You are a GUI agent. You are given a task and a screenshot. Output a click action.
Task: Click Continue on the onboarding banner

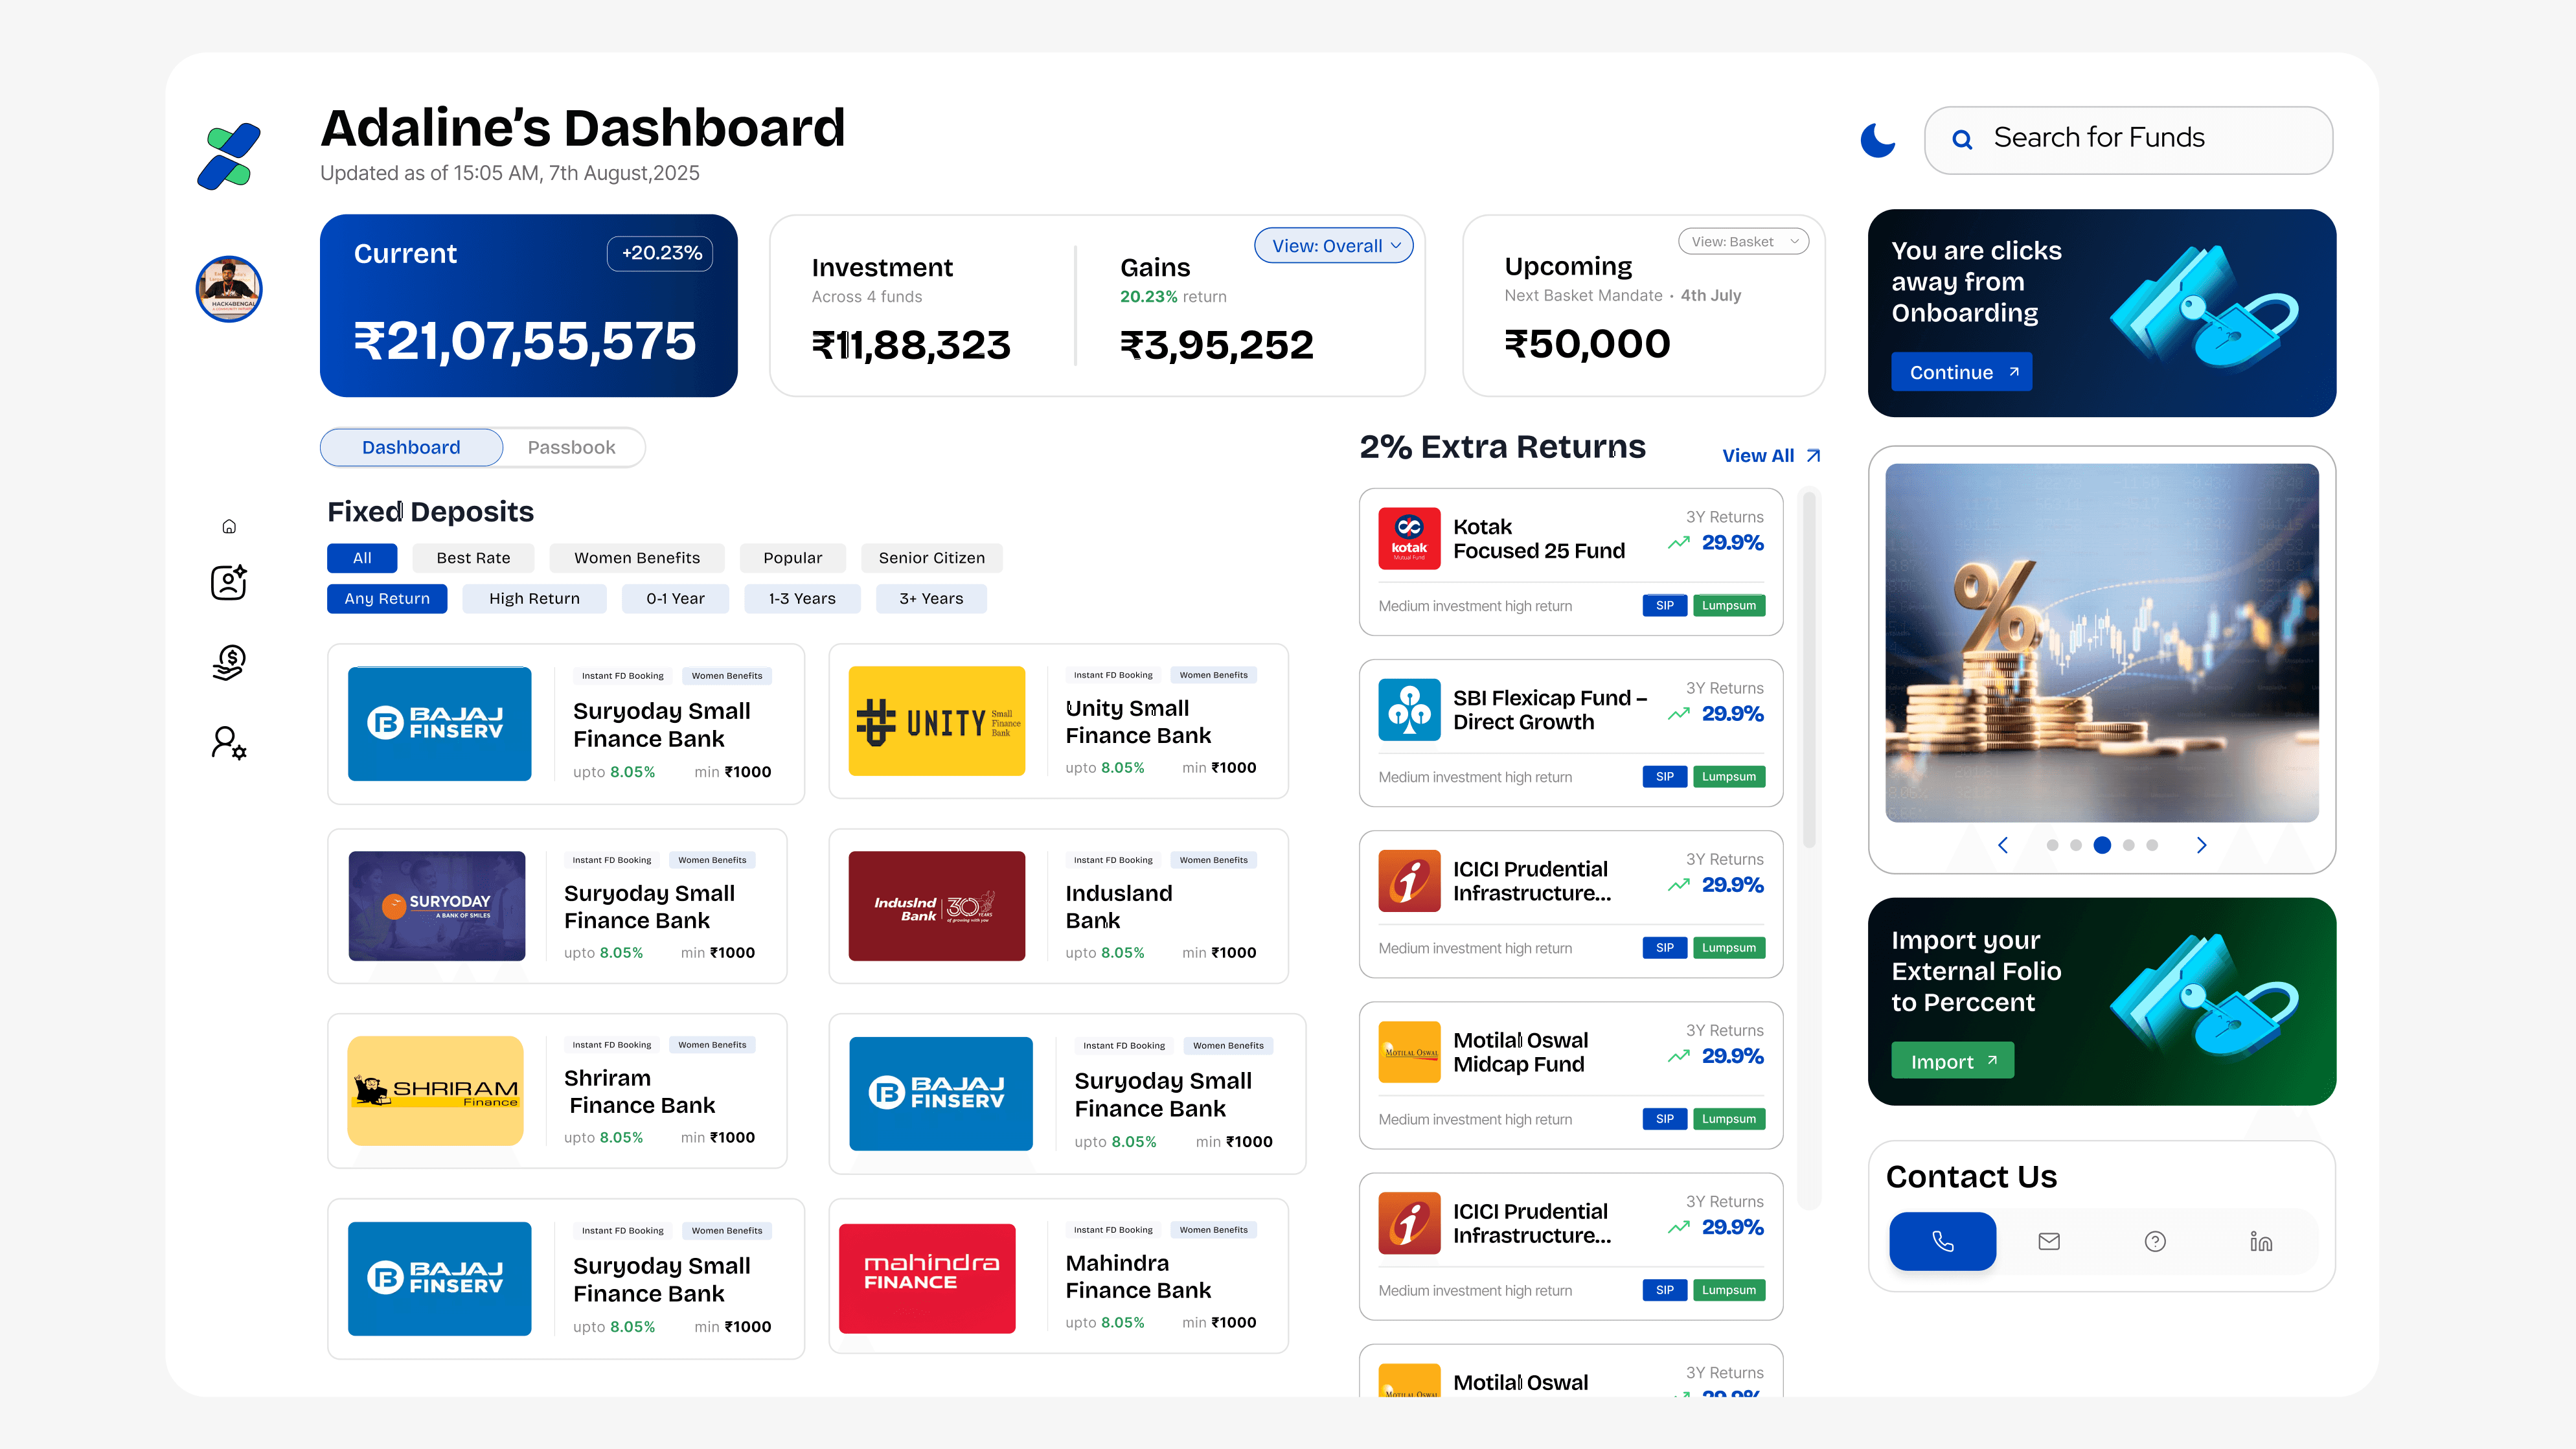pos(1961,372)
